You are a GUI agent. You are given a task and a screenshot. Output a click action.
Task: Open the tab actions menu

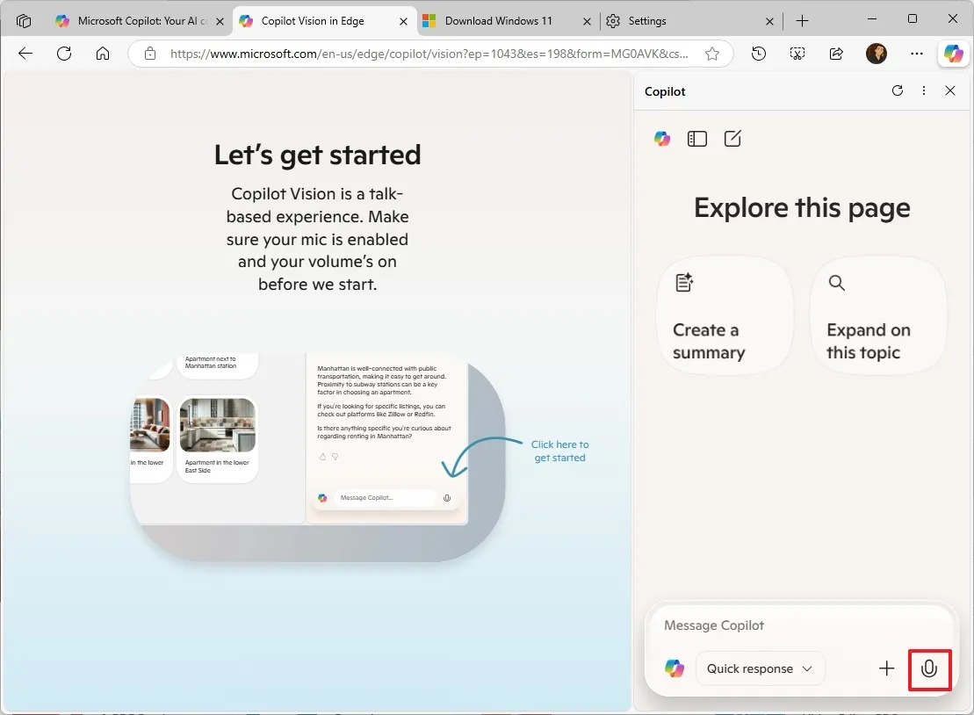point(24,19)
